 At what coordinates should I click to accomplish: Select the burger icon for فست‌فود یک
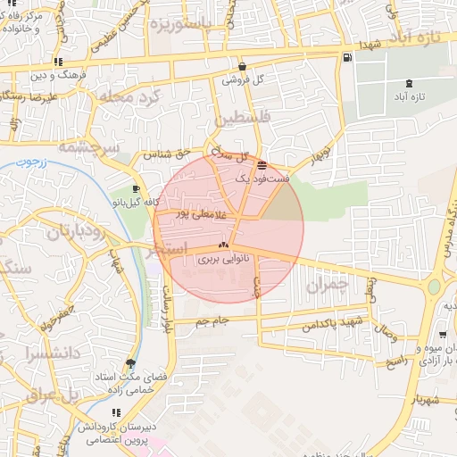click(262, 165)
